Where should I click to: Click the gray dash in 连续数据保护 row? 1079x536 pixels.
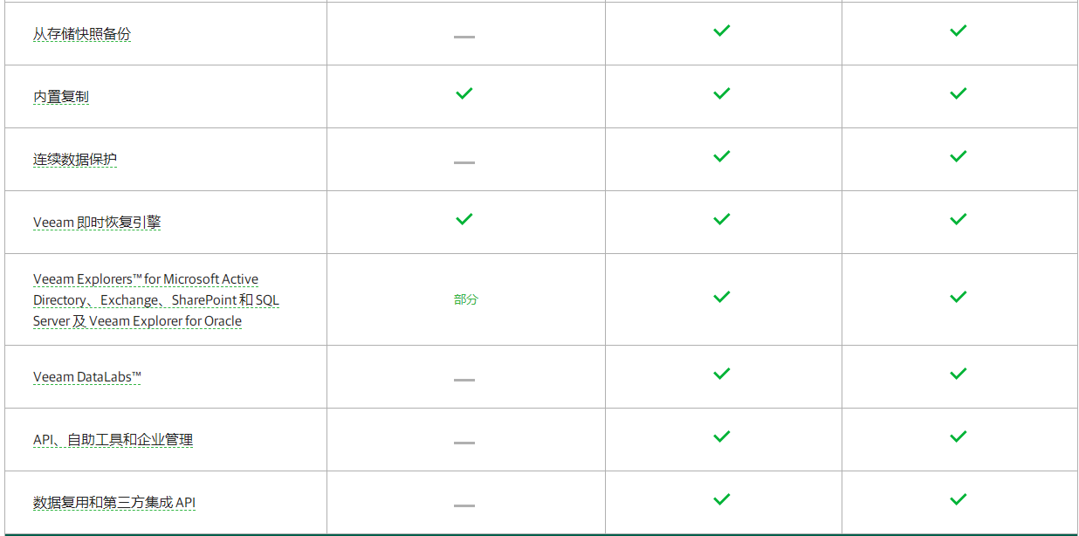point(464,162)
